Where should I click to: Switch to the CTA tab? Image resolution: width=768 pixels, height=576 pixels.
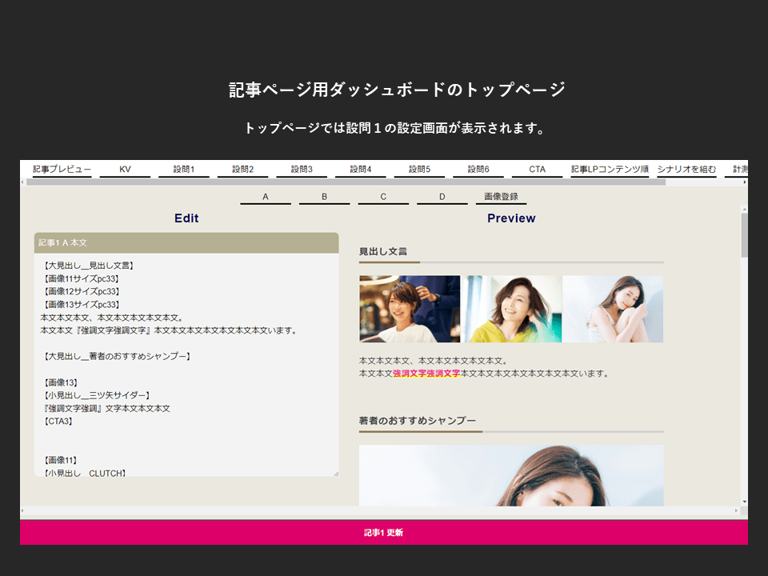(537, 170)
